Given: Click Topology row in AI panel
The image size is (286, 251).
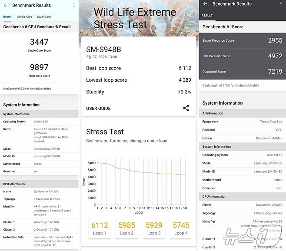Looking at the screenshot, I should click(x=243, y=213).
